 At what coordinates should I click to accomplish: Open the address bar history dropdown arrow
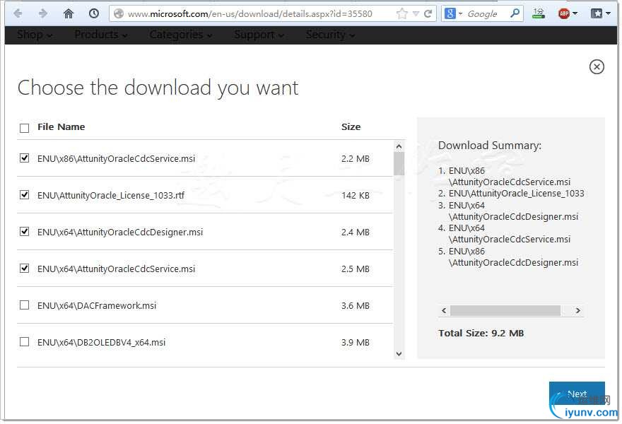tap(416, 14)
